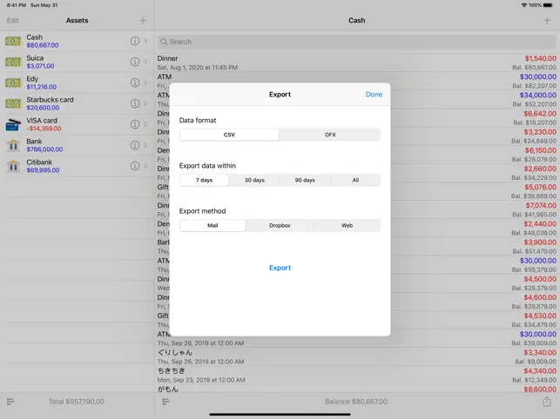
Task: Expand Suica row chevron
Action: pos(145,62)
